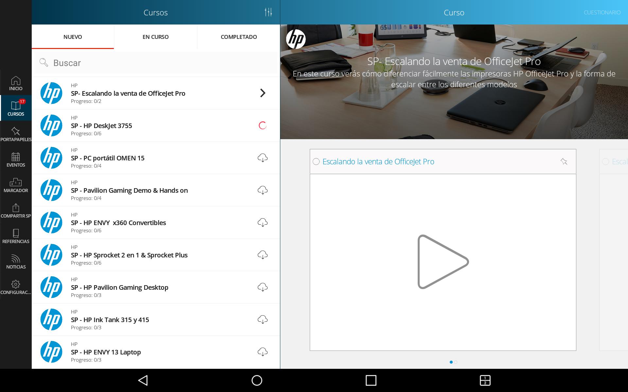Image resolution: width=628 pixels, height=392 pixels.
Task: Download Pavilion Gaming Demo & Hands on course
Action: point(263,190)
